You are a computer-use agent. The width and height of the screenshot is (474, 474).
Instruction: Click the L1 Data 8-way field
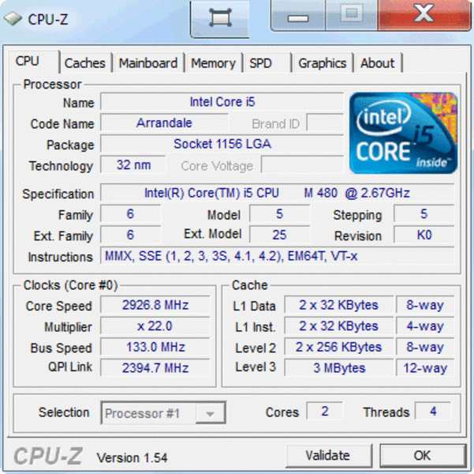click(x=425, y=305)
